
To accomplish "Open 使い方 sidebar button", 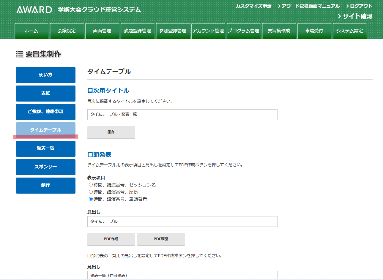I will coord(46,75).
